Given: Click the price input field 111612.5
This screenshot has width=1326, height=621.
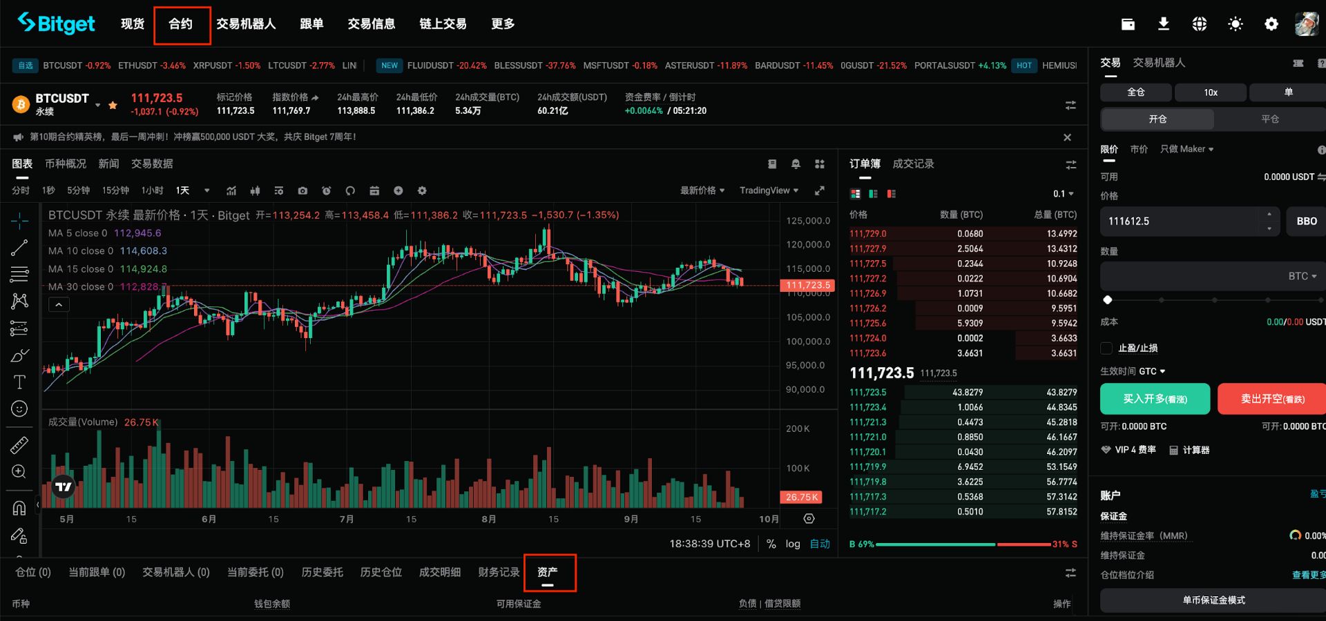Looking at the screenshot, I should pyautogui.click(x=1190, y=221).
